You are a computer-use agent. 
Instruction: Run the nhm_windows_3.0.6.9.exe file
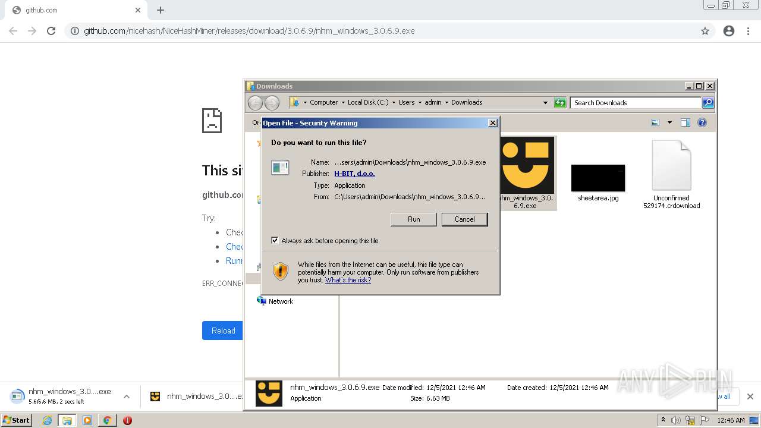point(414,219)
